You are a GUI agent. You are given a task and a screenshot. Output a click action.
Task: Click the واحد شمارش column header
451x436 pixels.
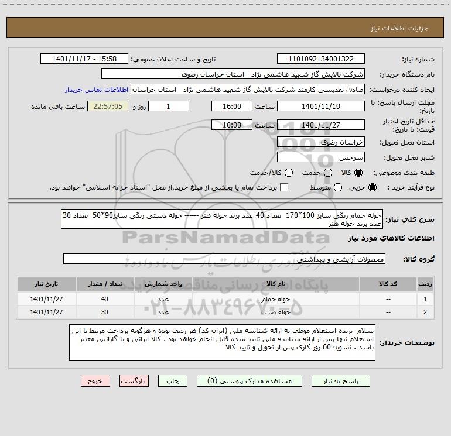coord(163,284)
